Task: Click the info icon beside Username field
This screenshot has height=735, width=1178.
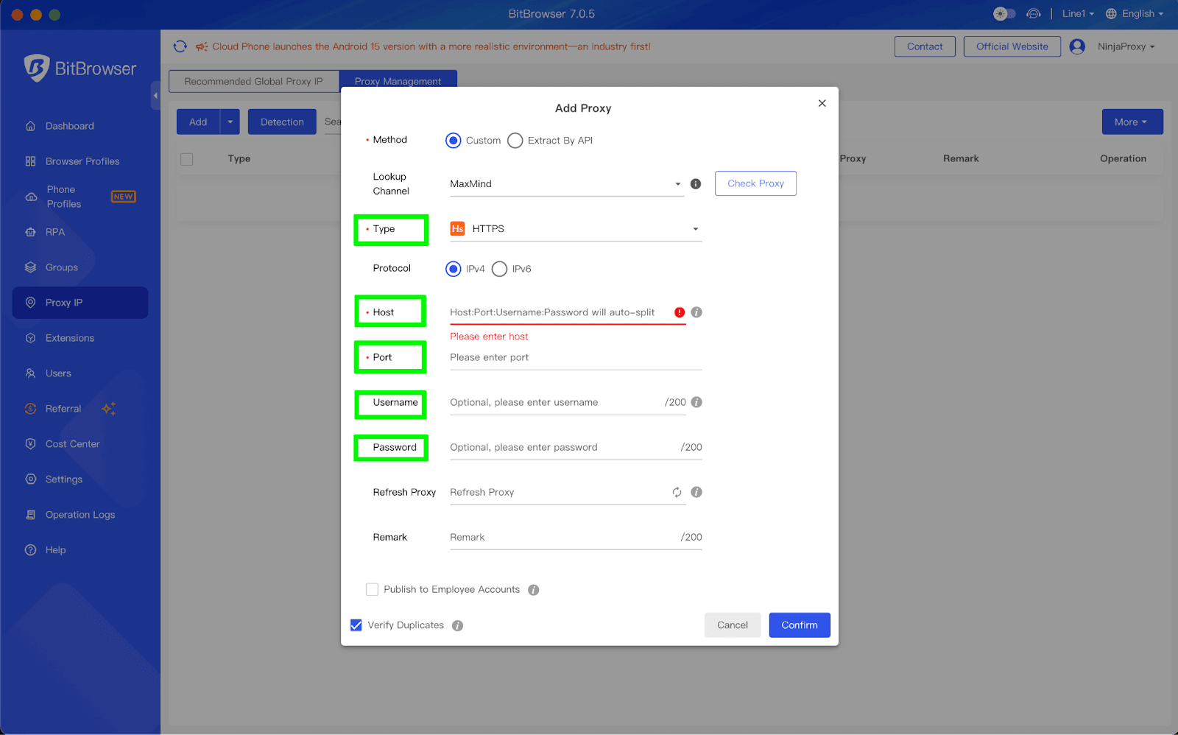Action: click(x=696, y=402)
